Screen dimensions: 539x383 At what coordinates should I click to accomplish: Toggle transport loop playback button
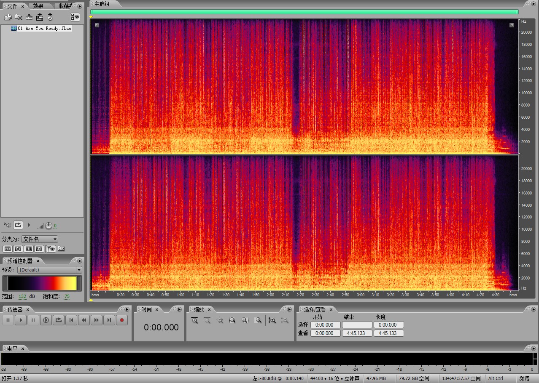pos(58,320)
